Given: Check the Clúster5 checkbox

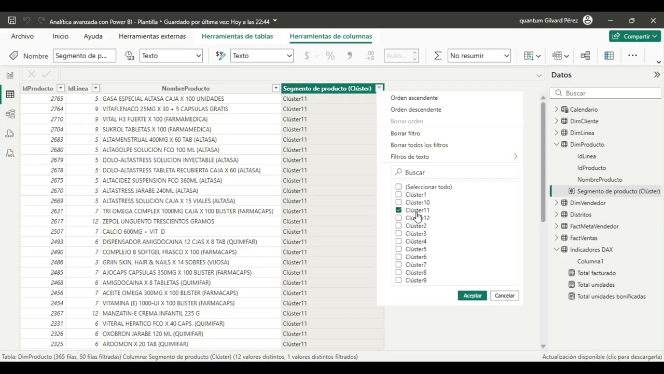Looking at the screenshot, I should [398, 249].
